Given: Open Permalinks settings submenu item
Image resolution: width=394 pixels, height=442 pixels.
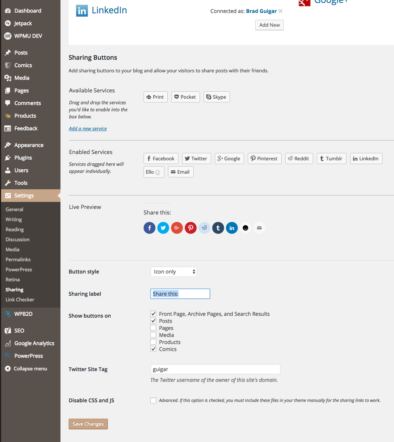Looking at the screenshot, I should 18,259.
